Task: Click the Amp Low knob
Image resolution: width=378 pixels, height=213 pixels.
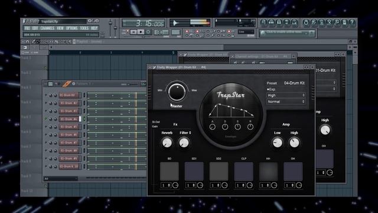Action: coord(277,143)
